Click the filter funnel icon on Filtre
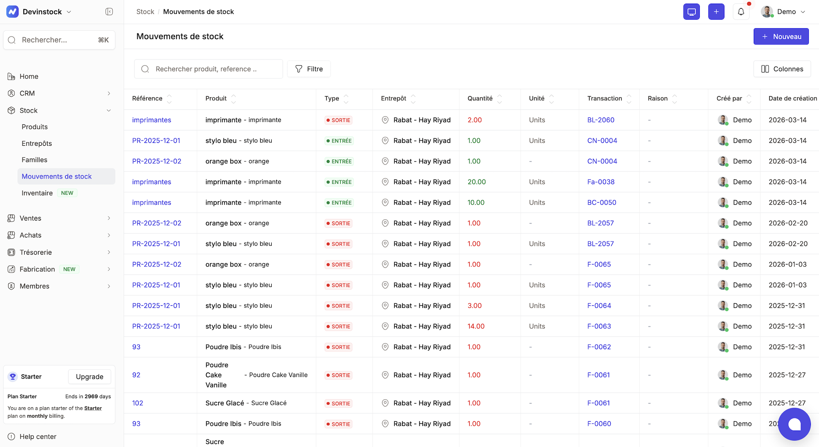This screenshot has width=819, height=447. 299,69
